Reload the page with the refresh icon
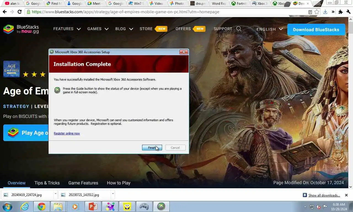Viewport: 353px width, 212px height. pyautogui.click(x=19, y=12)
